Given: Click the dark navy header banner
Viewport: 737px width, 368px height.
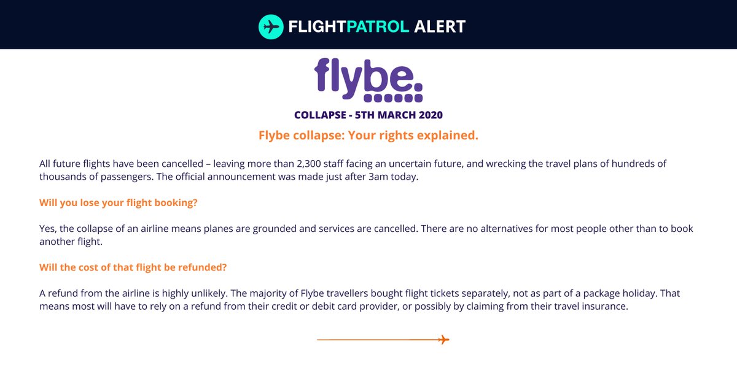Looking at the screenshot, I should tap(368, 25).
